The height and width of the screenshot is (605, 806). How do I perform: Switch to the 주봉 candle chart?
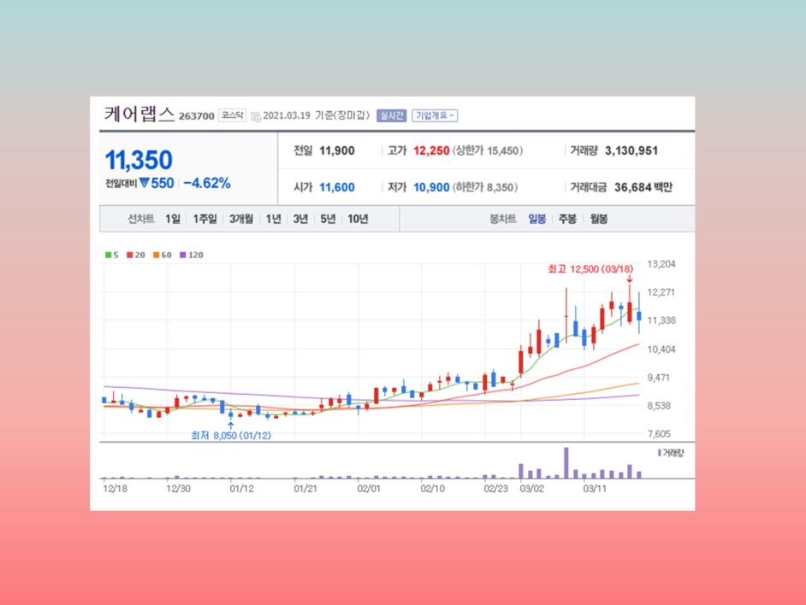point(567,220)
